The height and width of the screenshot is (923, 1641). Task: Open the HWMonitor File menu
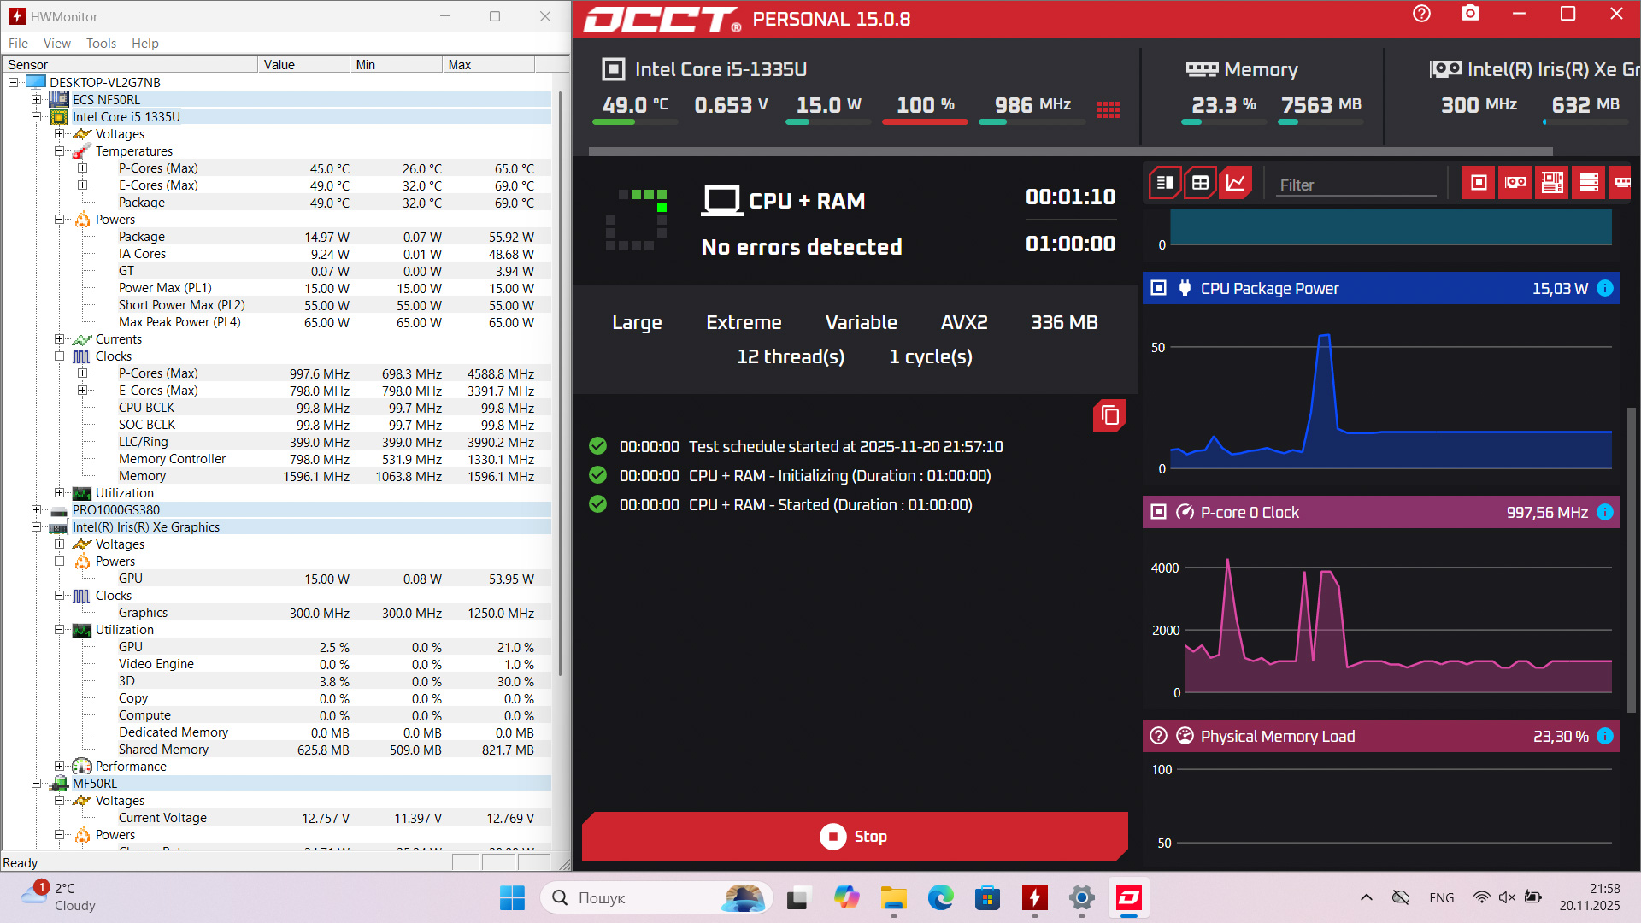click(x=18, y=44)
